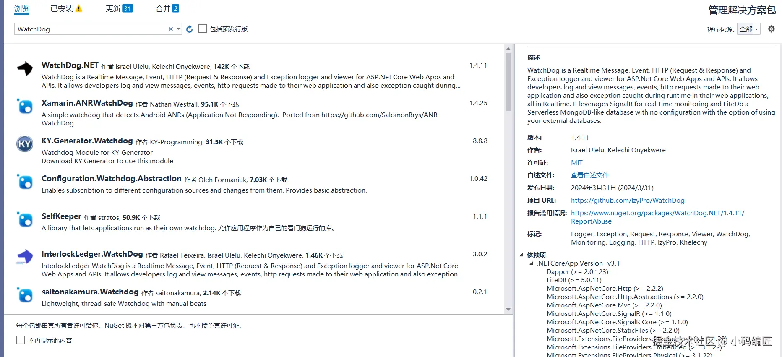Click the LiteDB (>= 5.0.11) dependency
782x357 pixels.
pyautogui.click(x=574, y=280)
